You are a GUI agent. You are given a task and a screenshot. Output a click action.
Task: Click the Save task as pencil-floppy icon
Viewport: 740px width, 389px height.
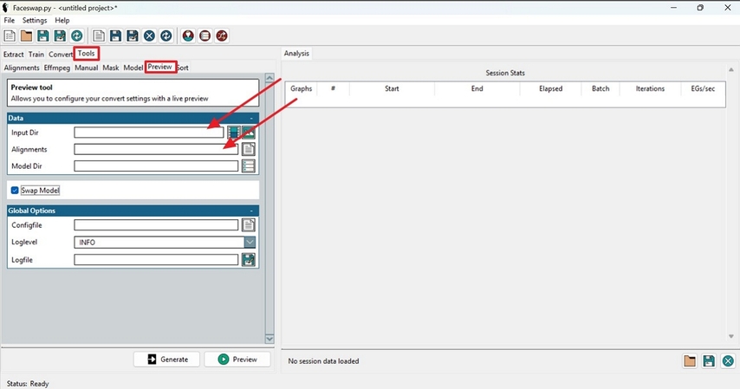point(133,36)
